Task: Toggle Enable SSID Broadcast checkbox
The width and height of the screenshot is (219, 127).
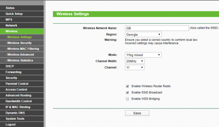Action: pyautogui.click(x=127, y=93)
